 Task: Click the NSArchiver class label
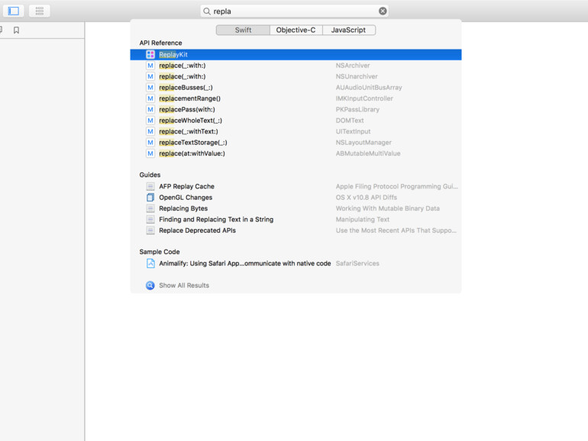click(x=353, y=66)
